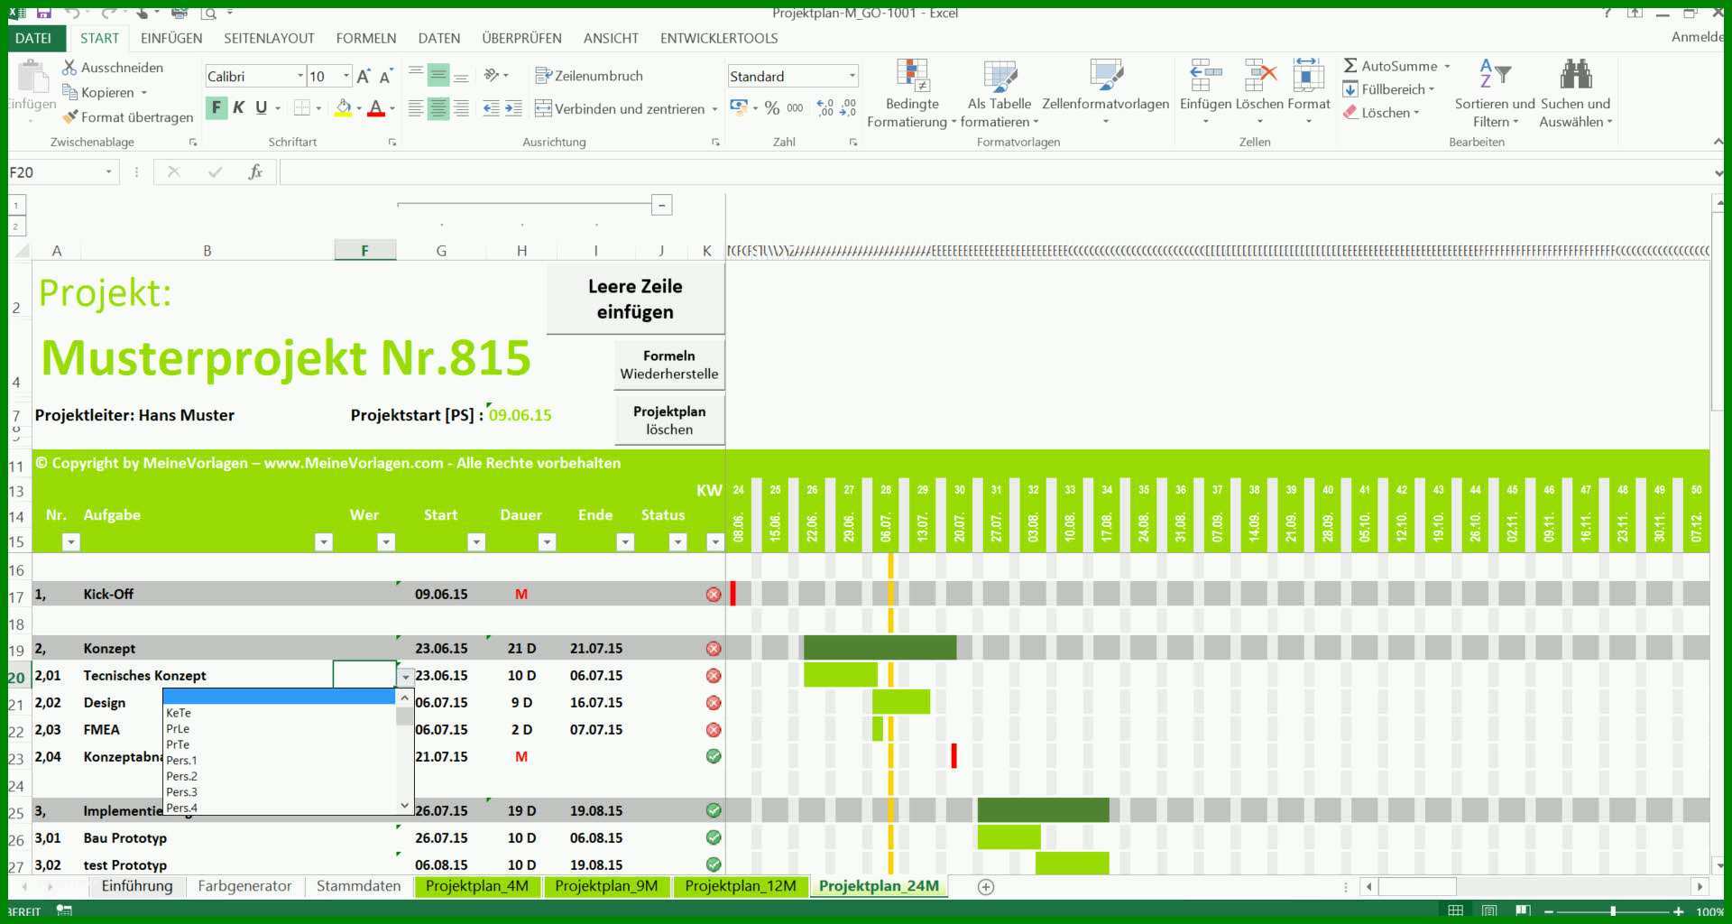Click the decrease indent icon
Image resolution: width=1732 pixels, height=924 pixels.
tap(491, 109)
